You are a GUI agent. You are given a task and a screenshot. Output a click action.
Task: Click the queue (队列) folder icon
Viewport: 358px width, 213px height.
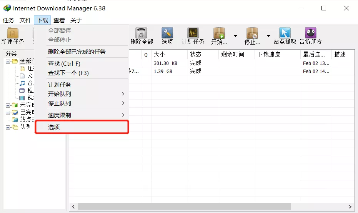(x=15, y=127)
